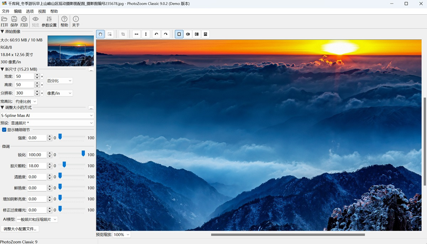Image resolution: width=427 pixels, height=244 pixels.
Task: Open the 视图 menu
Action: point(42,11)
